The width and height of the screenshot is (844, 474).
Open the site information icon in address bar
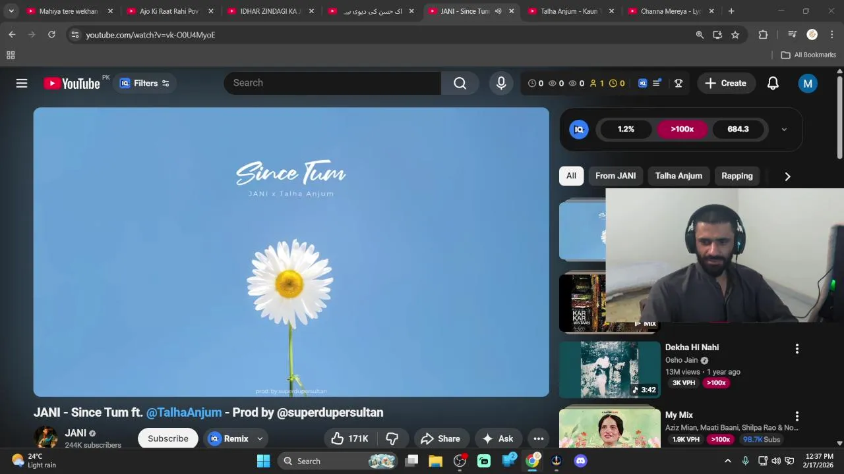tap(75, 35)
